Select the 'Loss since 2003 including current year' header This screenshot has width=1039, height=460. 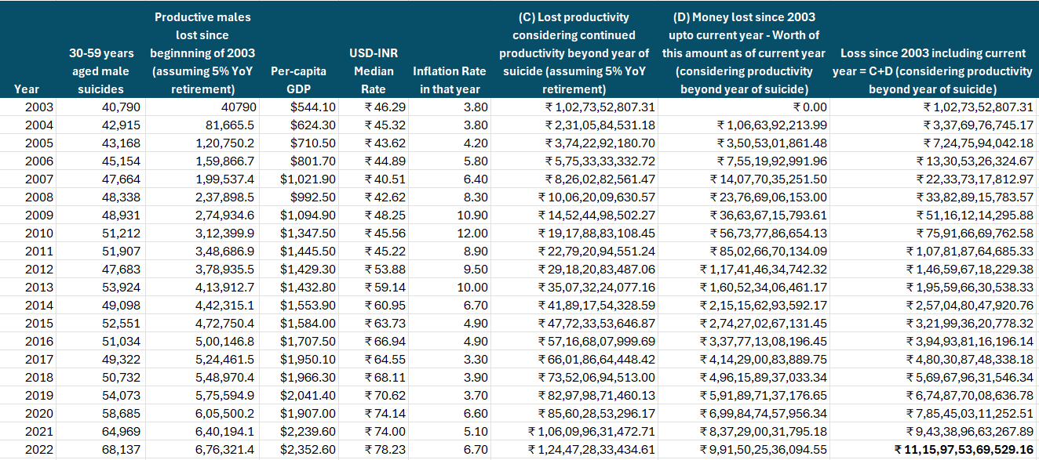click(x=933, y=71)
